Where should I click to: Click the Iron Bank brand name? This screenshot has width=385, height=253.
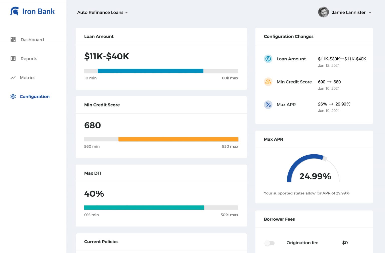38,12
